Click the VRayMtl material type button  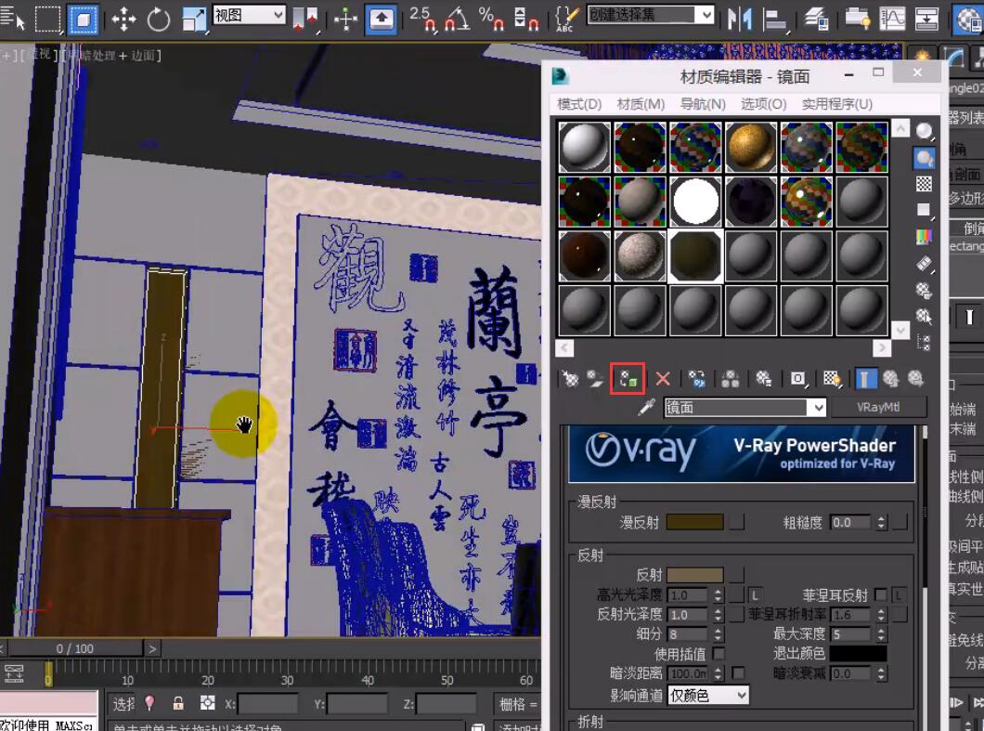tap(878, 408)
